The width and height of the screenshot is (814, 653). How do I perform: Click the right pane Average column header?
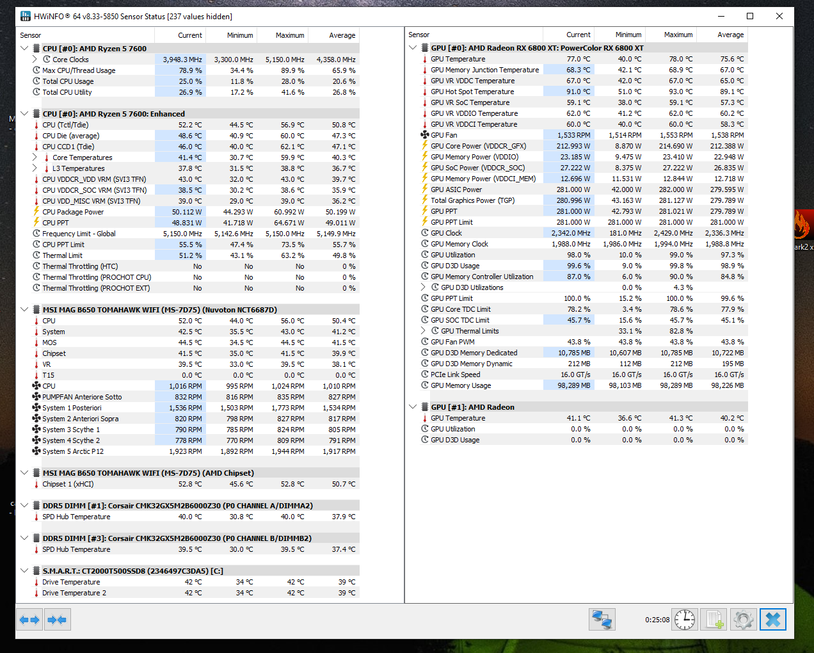tap(722, 35)
